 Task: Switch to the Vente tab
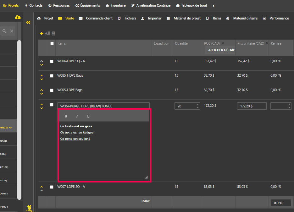click(x=66, y=18)
